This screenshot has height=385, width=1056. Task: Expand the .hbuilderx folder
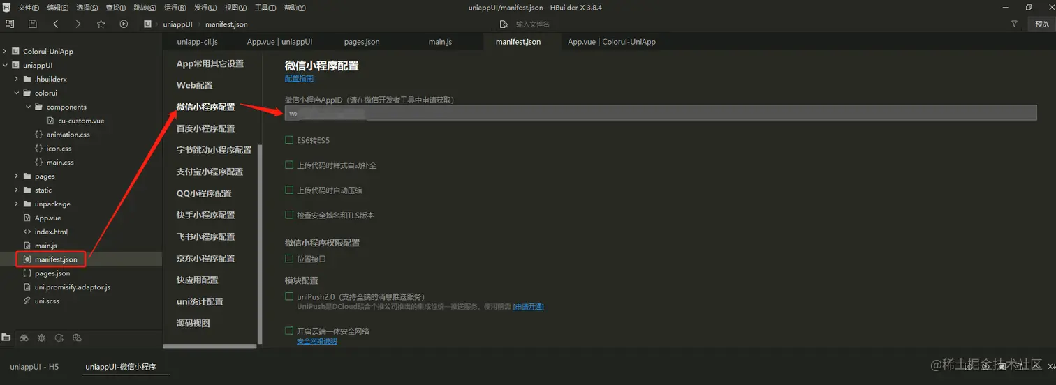pyautogui.click(x=17, y=79)
